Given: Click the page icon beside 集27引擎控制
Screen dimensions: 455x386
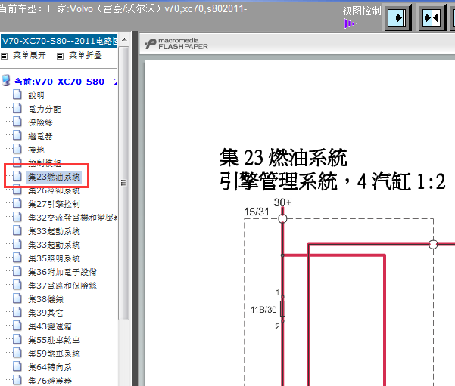Looking at the screenshot, I should (17, 203).
